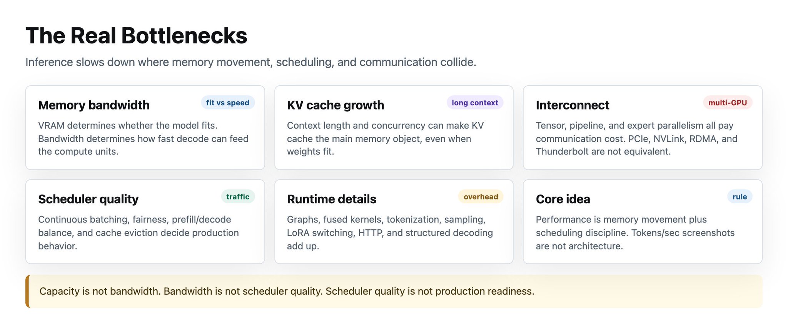Click the 'fit vs speed' badge

coord(228,103)
